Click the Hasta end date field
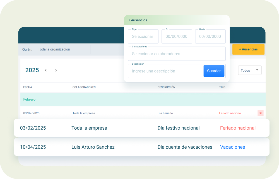The image size is (279, 179). pos(210,37)
